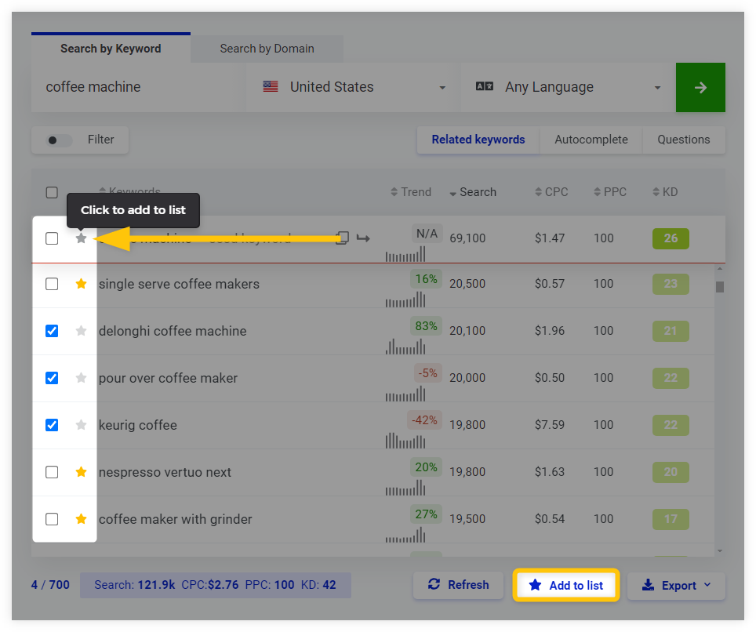Open the Any Language dropdown

569,88
